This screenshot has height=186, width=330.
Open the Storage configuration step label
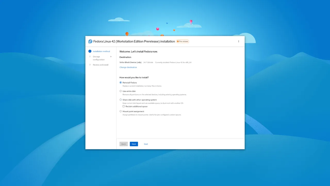click(98, 58)
